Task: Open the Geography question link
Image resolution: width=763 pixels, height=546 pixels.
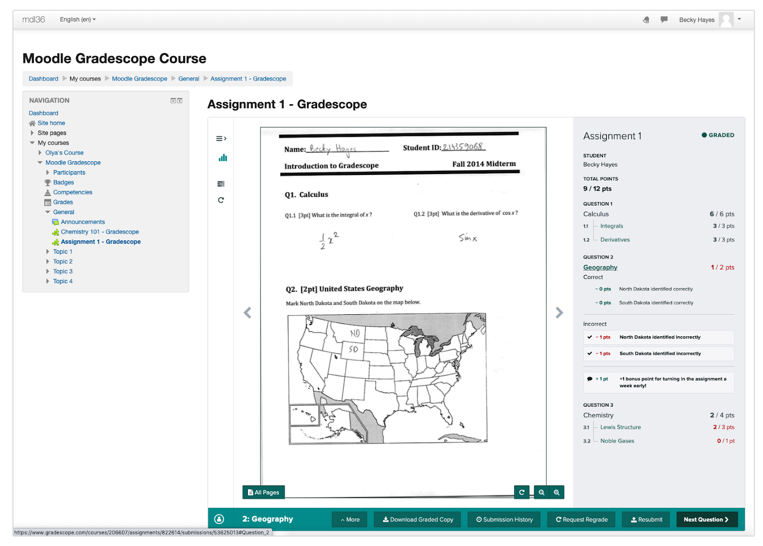Action: click(600, 268)
